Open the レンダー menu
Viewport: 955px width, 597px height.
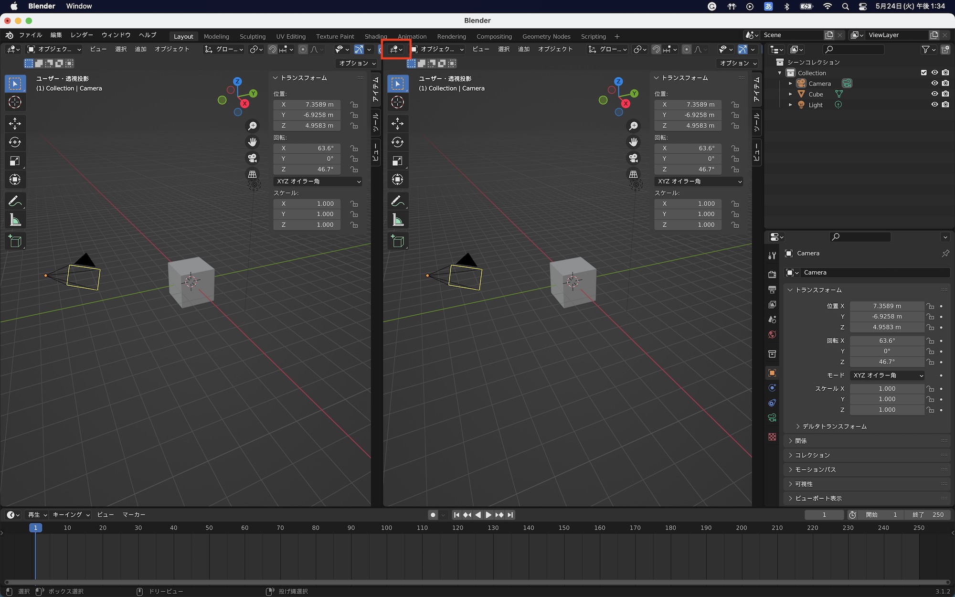pyautogui.click(x=82, y=35)
